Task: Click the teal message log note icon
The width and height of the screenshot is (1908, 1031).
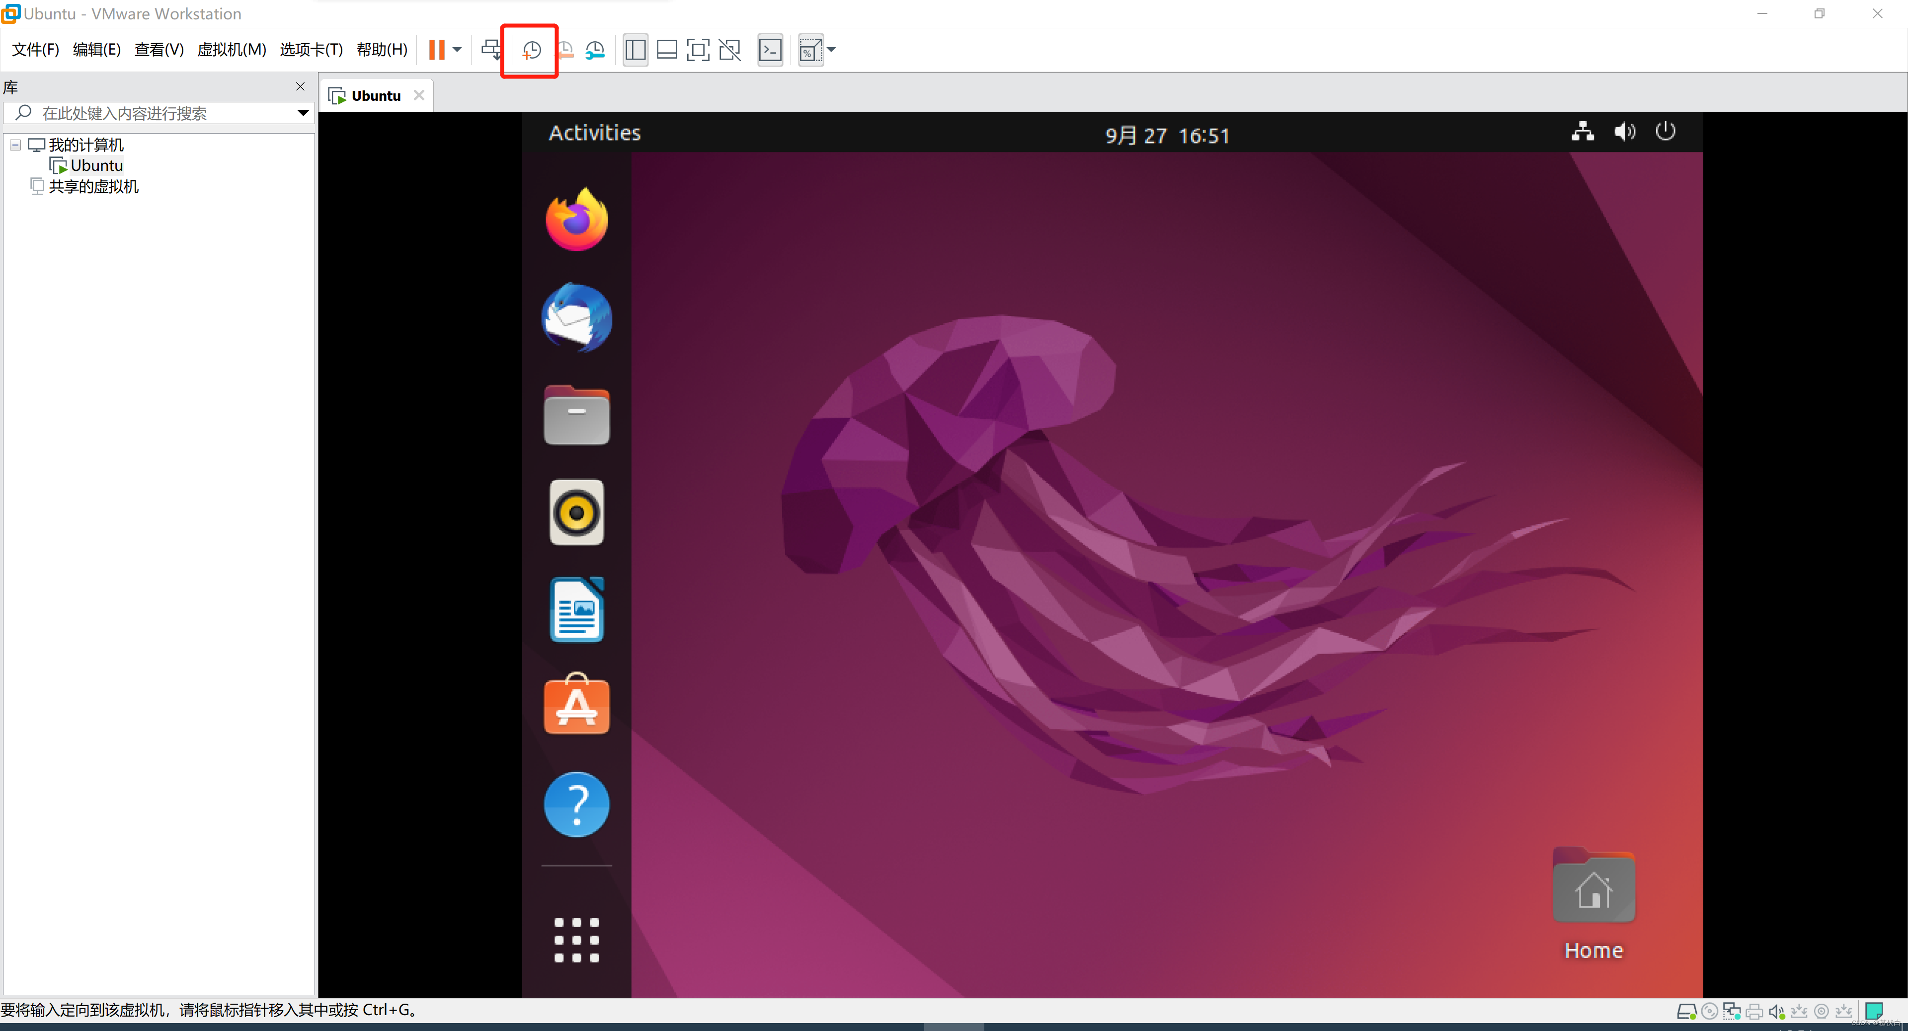Action: pyautogui.click(x=1874, y=1011)
